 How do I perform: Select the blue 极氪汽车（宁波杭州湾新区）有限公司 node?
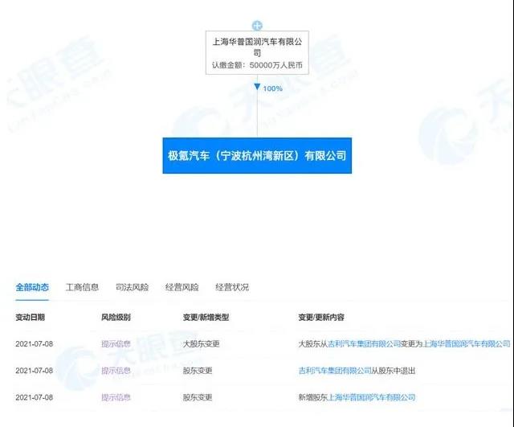[x=257, y=154]
